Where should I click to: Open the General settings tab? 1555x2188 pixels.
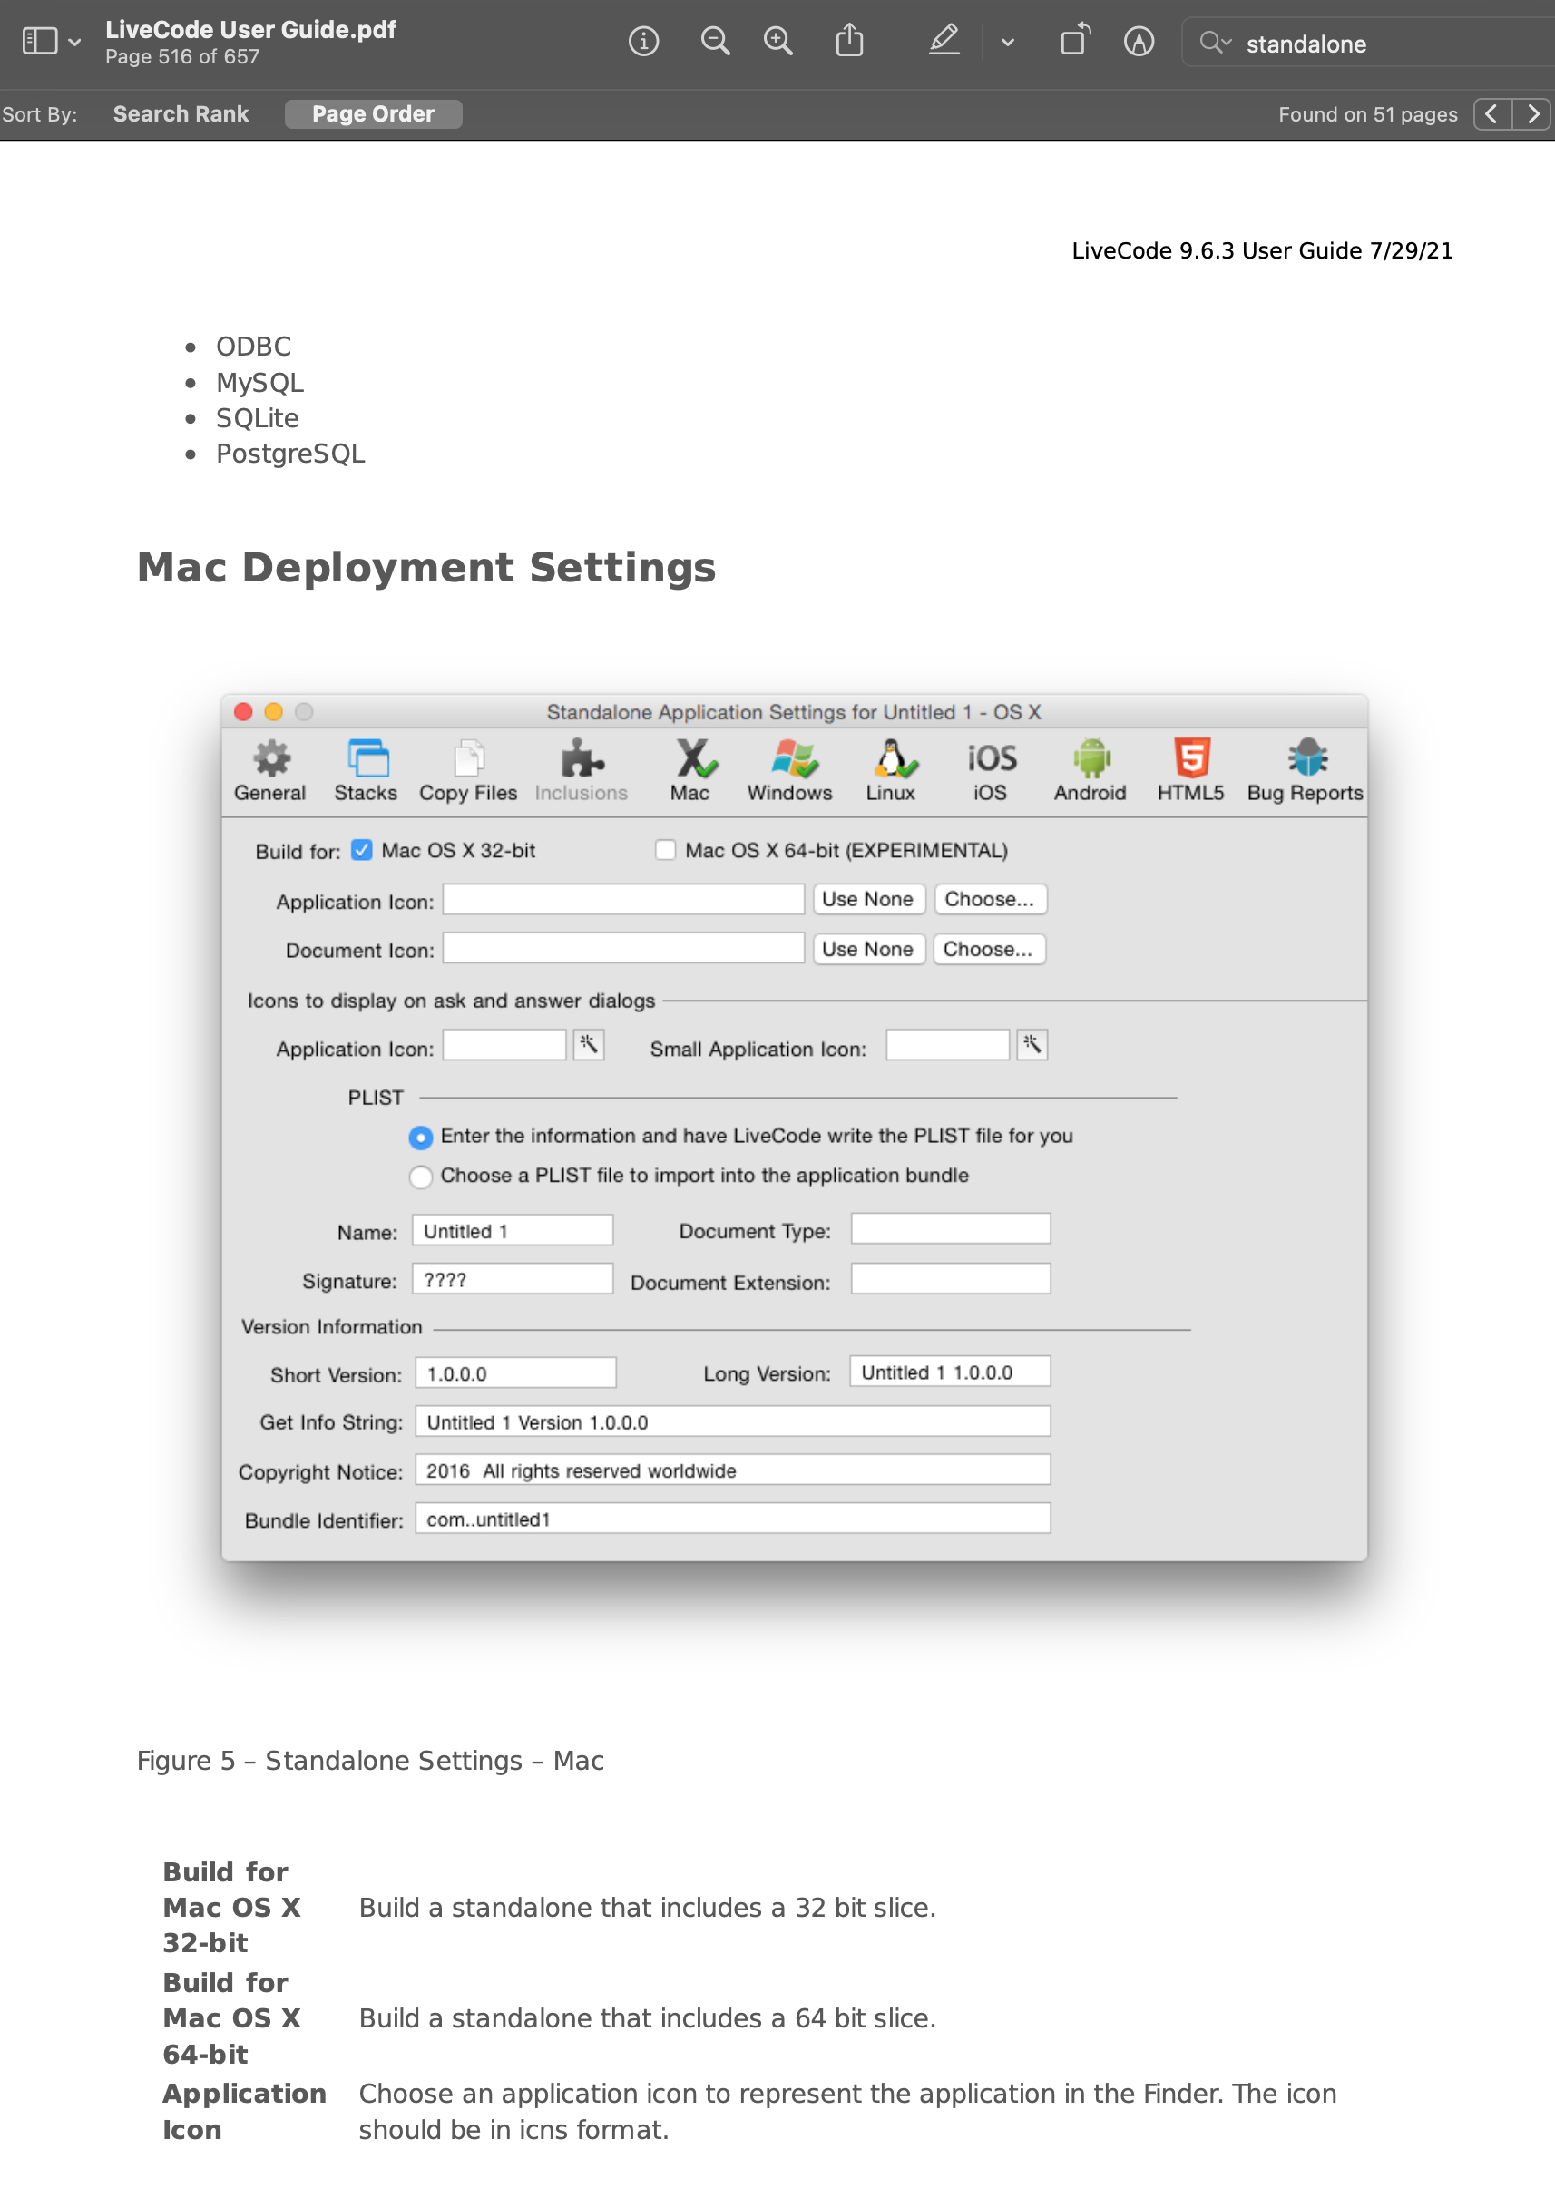tap(270, 770)
